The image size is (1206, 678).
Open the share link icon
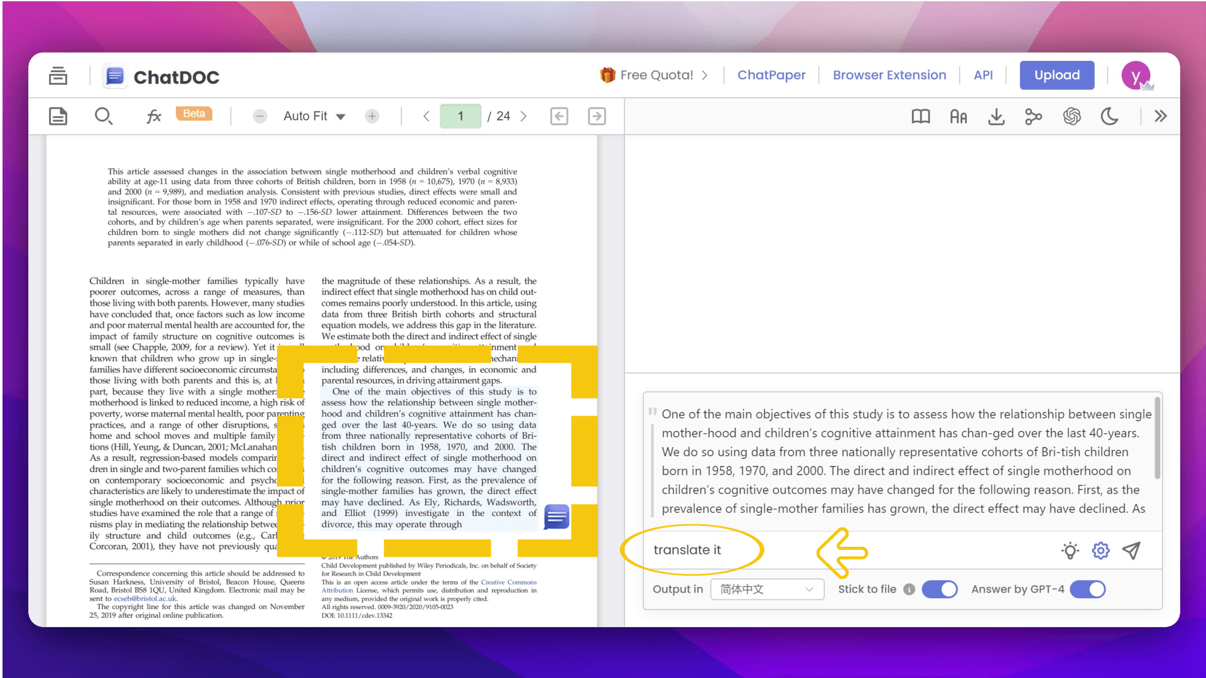click(1033, 116)
